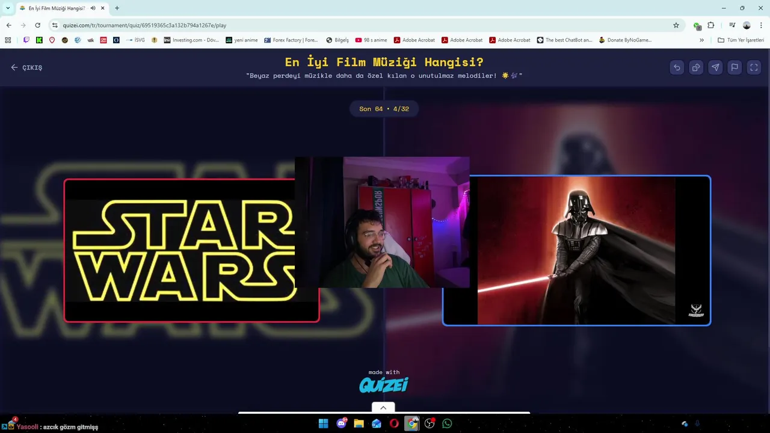
Task: Mute the tab via speaker icon
Action: pyautogui.click(x=93, y=8)
